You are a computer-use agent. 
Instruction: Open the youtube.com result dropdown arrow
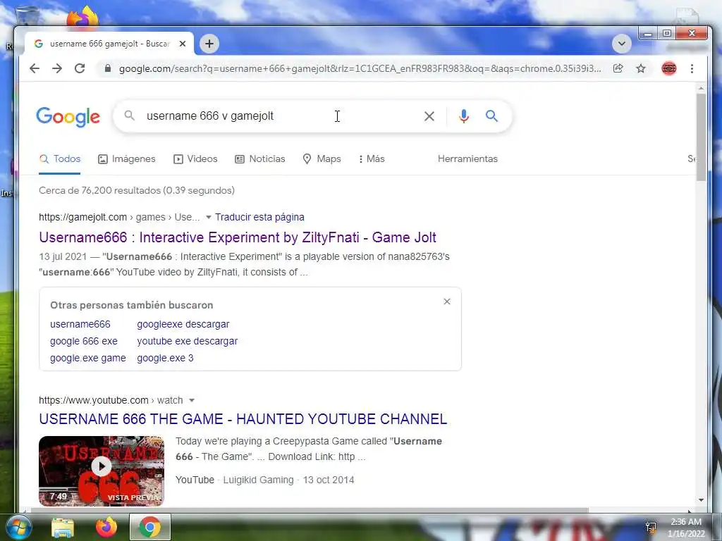point(192,400)
